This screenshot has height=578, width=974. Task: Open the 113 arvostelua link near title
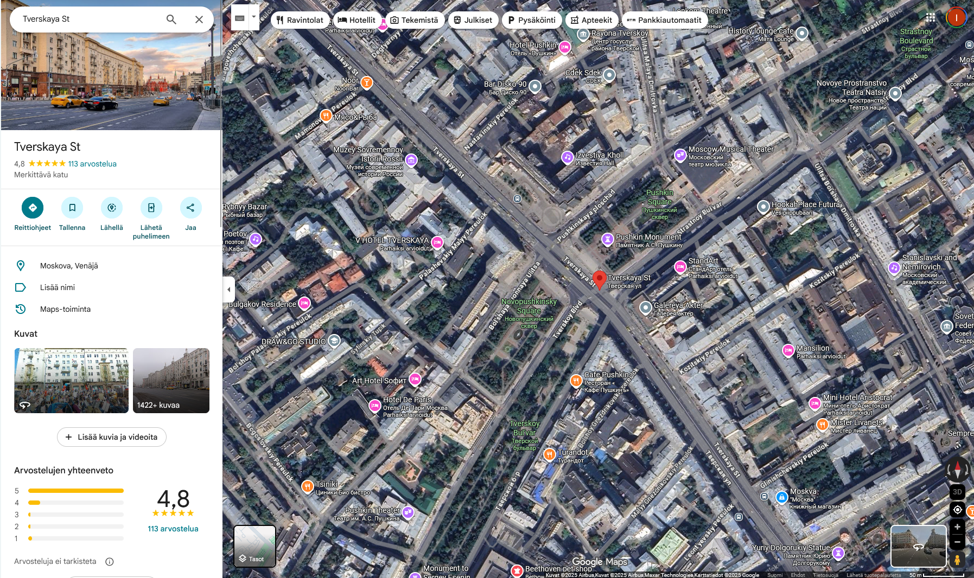click(x=92, y=164)
